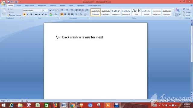Open the Clipboard dialog launcher
This screenshot has width=193, height=108.
click(x=21, y=18)
